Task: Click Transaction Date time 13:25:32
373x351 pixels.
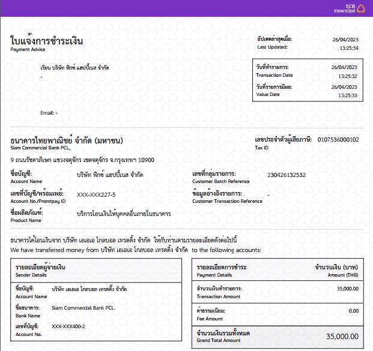Action: pyautogui.click(x=348, y=76)
